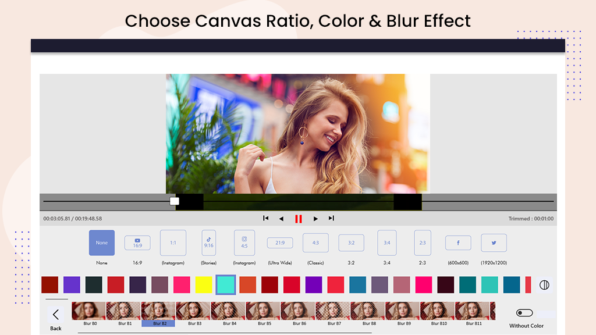This screenshot has width=596, height=335.
Task: Pick the Blur B8 effect thumbnail
Action: 368,313
